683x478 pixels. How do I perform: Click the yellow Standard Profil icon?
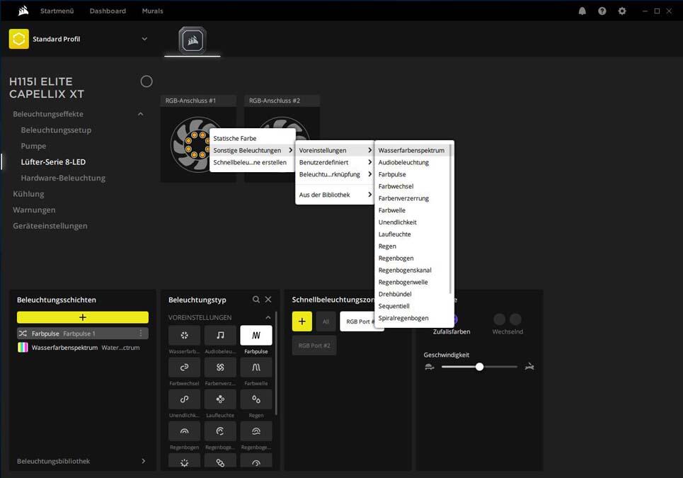click(18, 39)
